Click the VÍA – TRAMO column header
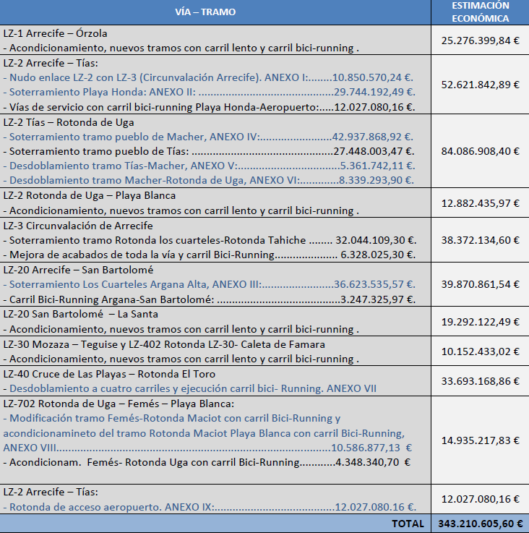Image resolution: width=529 pixels, height=533 pixels. 205,12
